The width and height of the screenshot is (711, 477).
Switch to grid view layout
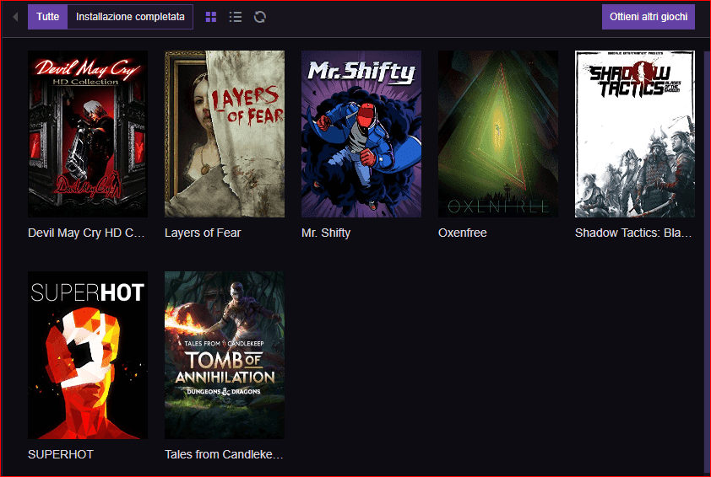click(x=211, y=17)
